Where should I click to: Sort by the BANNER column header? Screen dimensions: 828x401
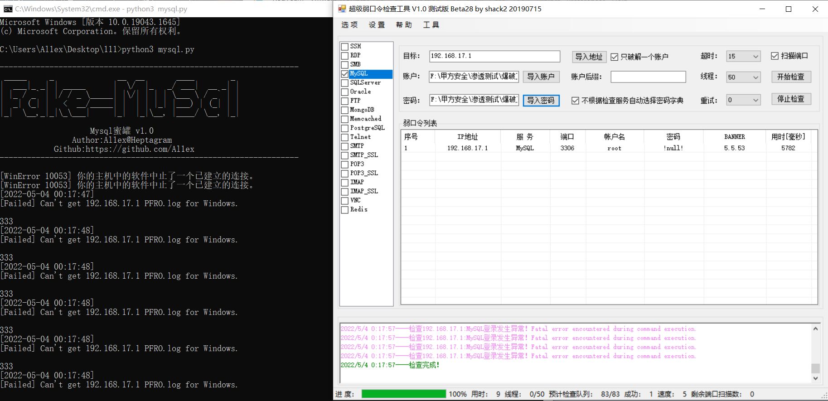click(735, 137)
